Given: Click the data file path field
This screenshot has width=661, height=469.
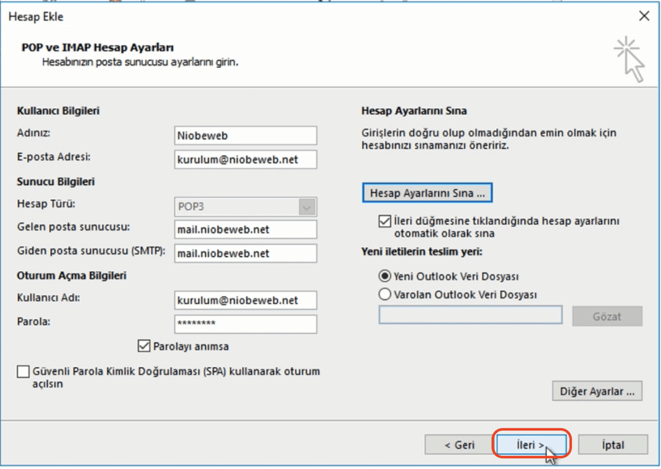Looking at the screenshot, I should 470,315.
